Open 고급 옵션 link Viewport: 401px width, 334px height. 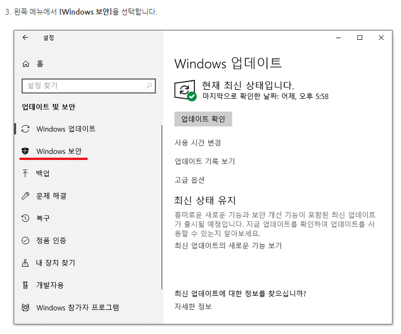190,180
